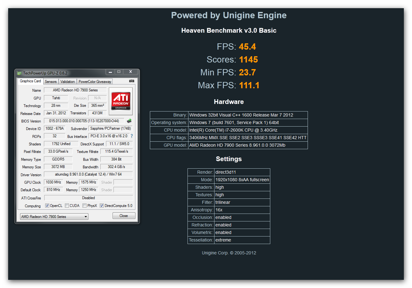412x288 pixels.
Task: Click the Render value direct3d11
Action: pos(242,172)
